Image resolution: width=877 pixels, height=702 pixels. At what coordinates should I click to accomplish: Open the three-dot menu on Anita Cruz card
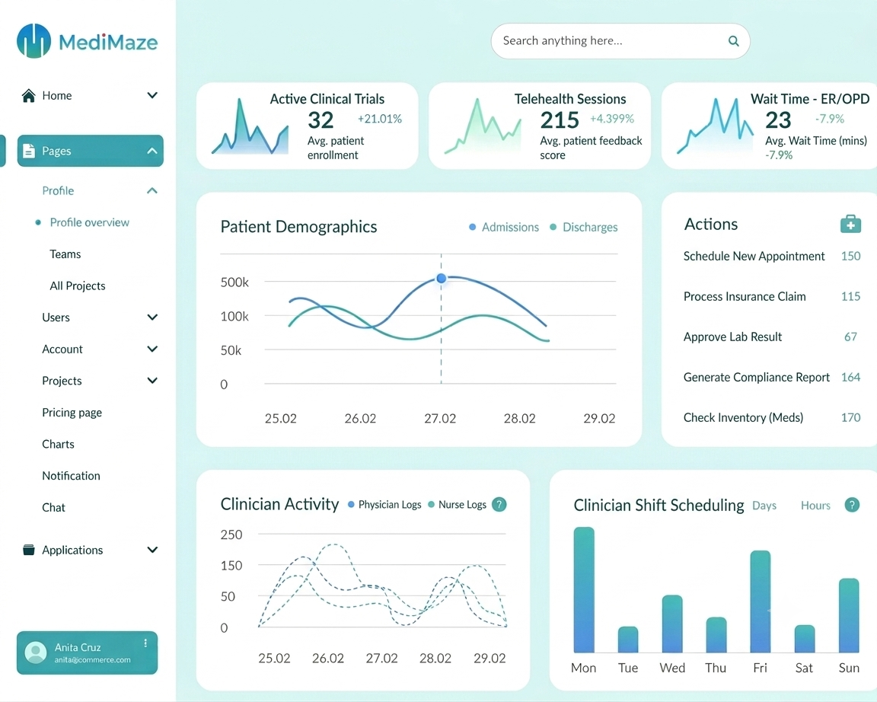(x=145, y=643)
